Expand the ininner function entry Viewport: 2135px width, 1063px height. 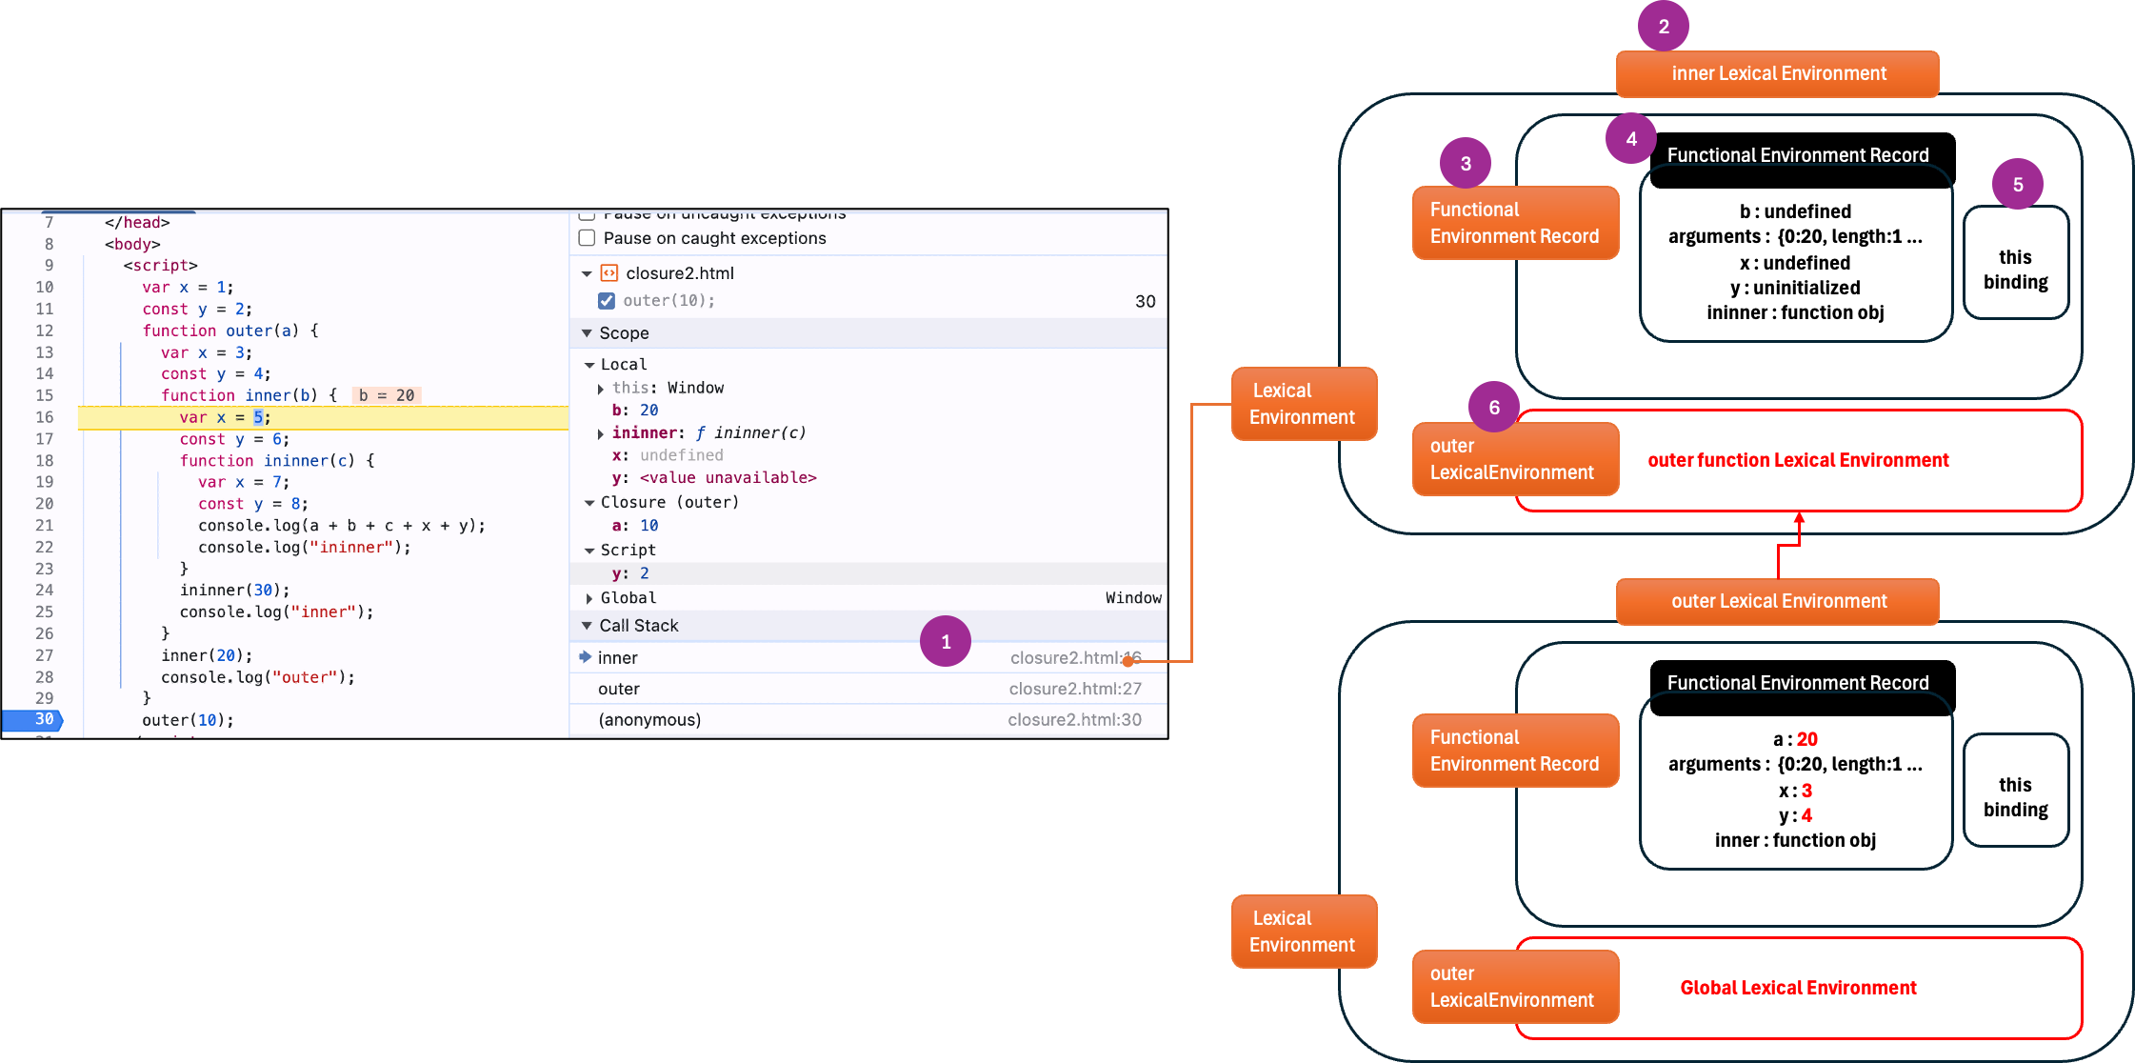(601, 433)
